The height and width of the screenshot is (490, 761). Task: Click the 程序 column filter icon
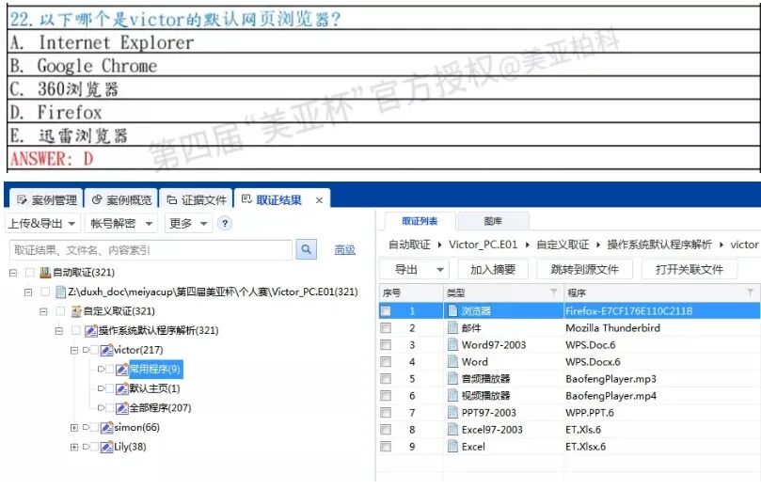point(751,292)
